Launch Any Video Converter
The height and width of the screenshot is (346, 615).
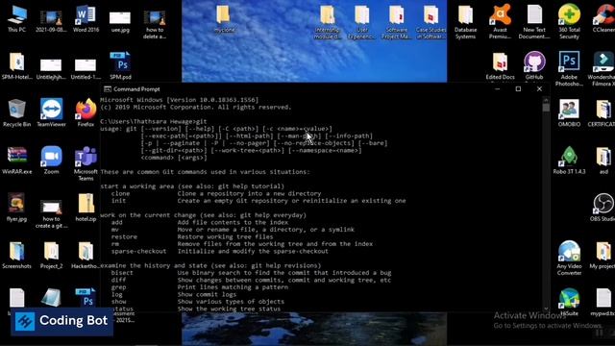pyautogui.click(x=569, y=259)
